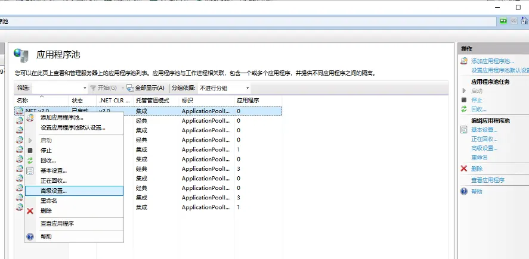529x259 pixels.
Task: Click the ApplicationPoolI... cell in .NET v2.0 row
Action: (x=206, y=111)
